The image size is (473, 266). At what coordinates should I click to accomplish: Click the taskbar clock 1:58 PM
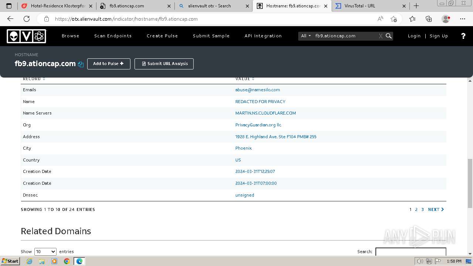click(454, 261)
